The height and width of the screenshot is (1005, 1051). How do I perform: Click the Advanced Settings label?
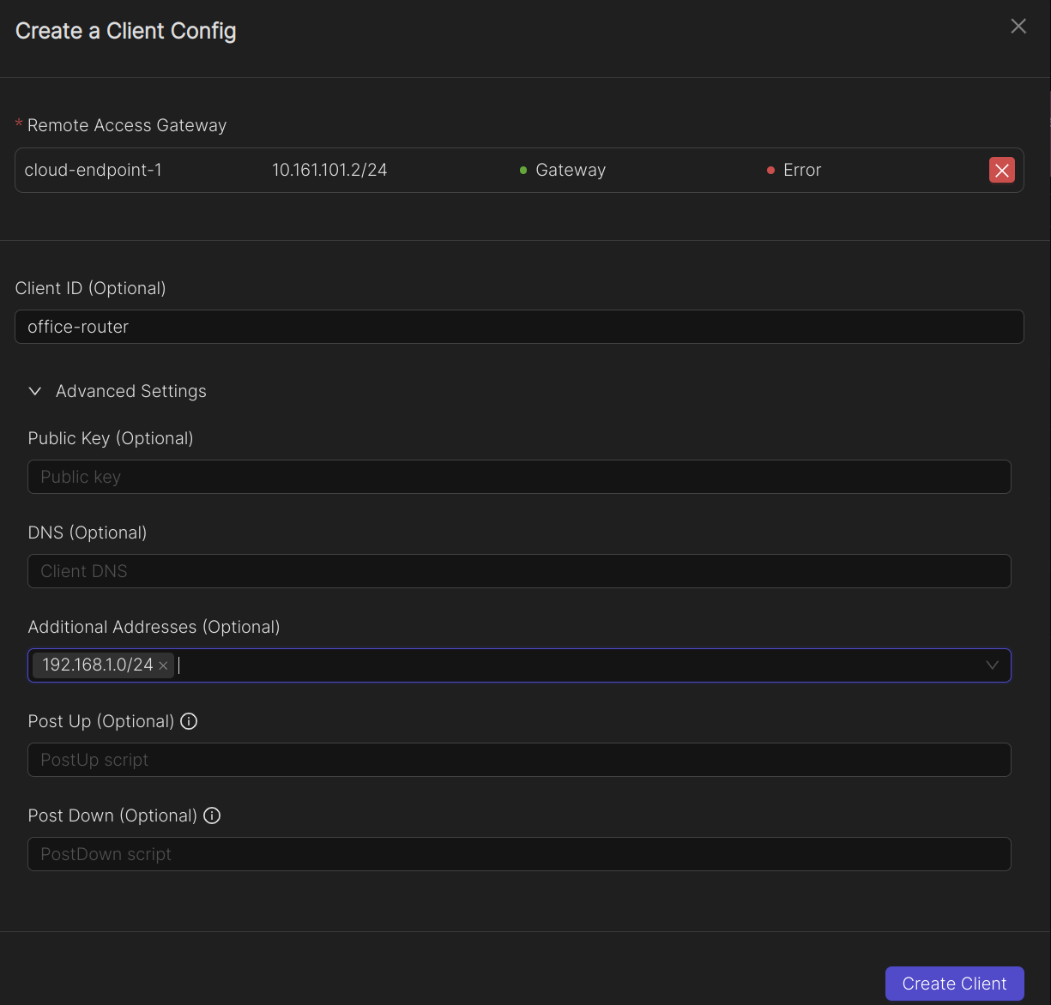click(x=130, y=391)
